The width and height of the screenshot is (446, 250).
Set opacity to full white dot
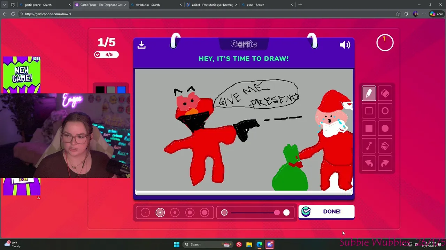click(286, 212)
